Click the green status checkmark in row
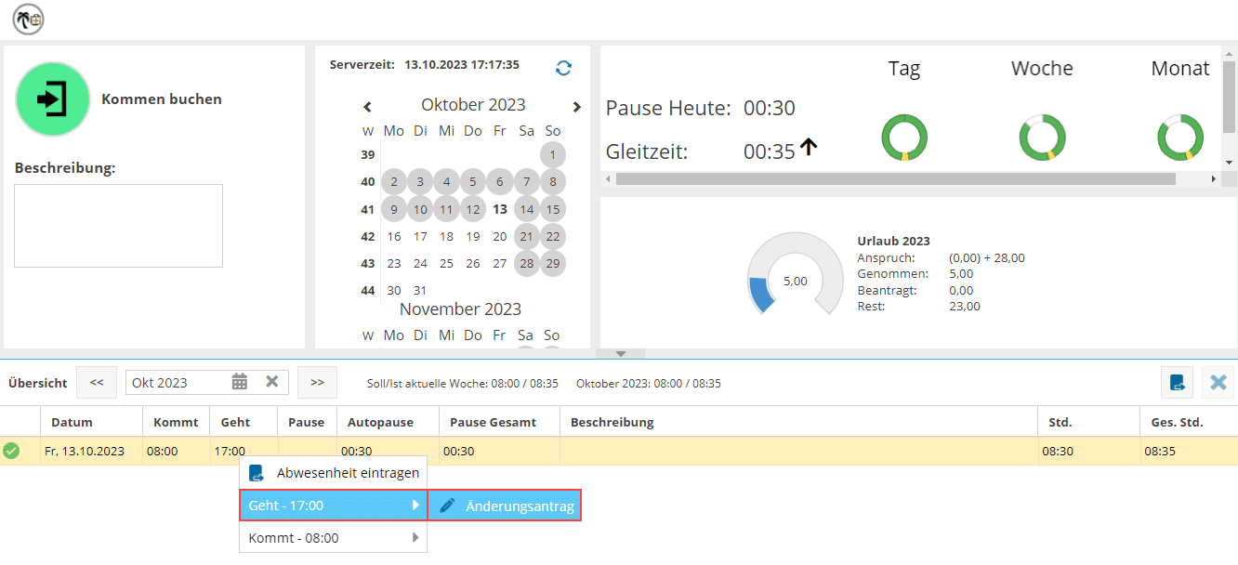Screen dimensions: 1238x565 click(x=11, y=451)
